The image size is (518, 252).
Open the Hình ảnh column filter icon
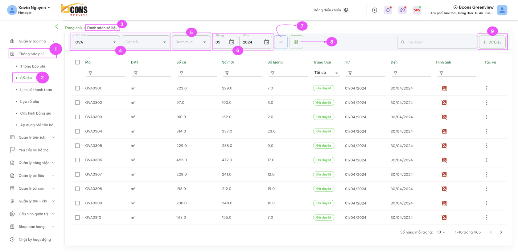point(441,73)
